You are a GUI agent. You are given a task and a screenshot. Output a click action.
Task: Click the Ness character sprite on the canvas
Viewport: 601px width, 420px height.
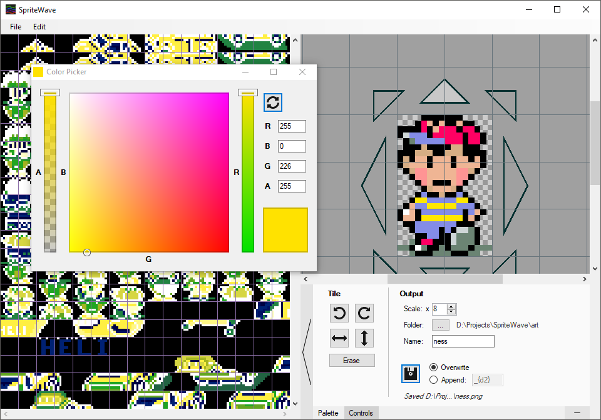pos(444,185)
